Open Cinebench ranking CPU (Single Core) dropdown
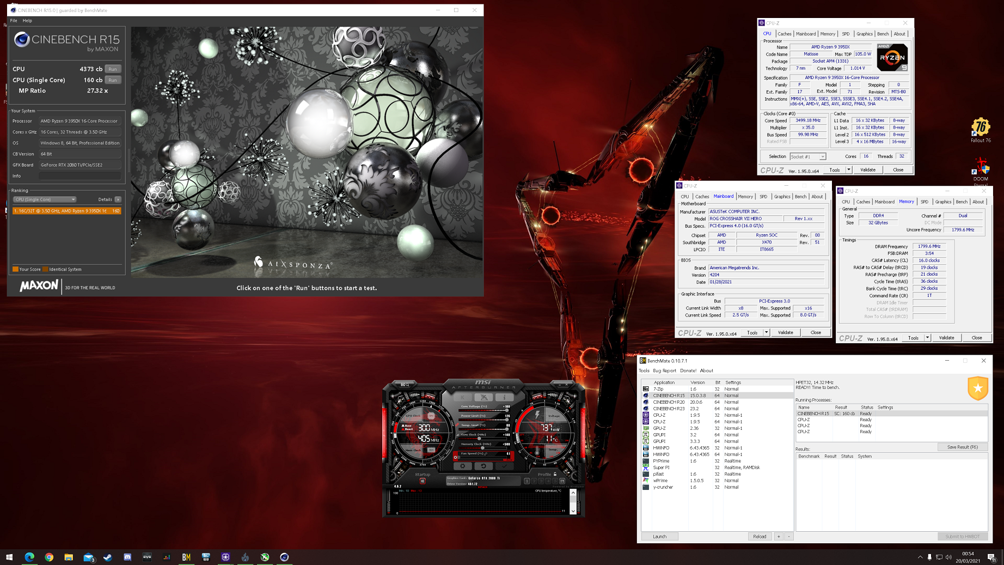Viewport: 1004px width, 565px height. (x=45, y=199)
